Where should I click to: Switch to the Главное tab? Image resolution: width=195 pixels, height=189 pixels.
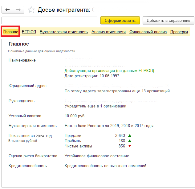point(11,32)
